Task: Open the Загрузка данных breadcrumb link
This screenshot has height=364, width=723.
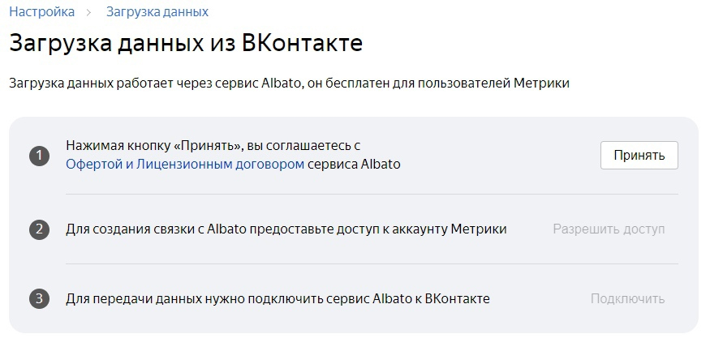Action: [157, 12]
